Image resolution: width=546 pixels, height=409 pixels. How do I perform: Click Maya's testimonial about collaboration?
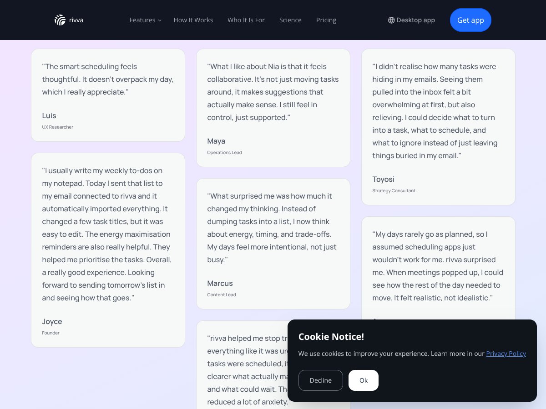click(273, 108)
